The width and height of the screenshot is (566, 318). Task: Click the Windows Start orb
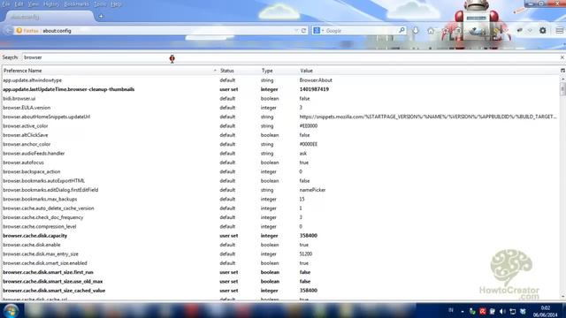point(11,310)
